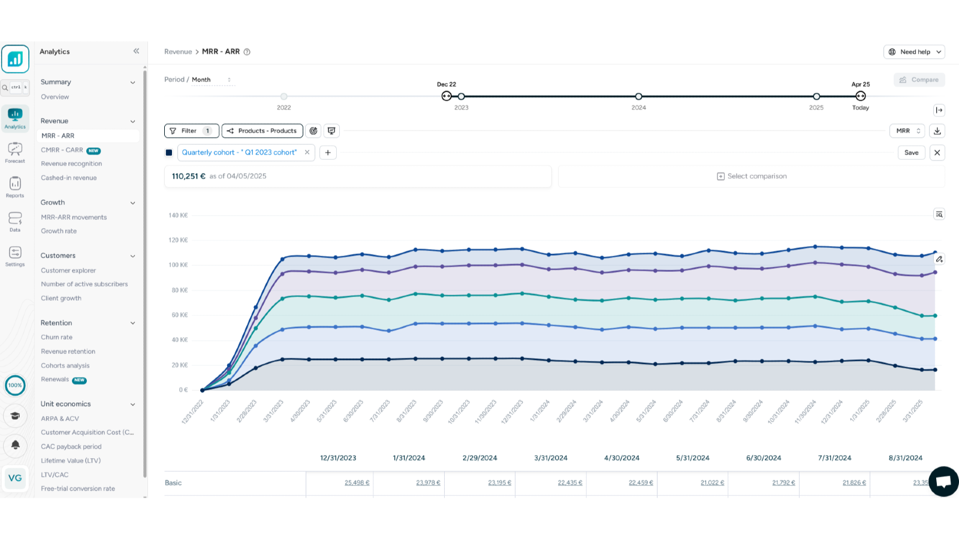Click the Filter button
The image size is (959, 539).
[191, 131]
